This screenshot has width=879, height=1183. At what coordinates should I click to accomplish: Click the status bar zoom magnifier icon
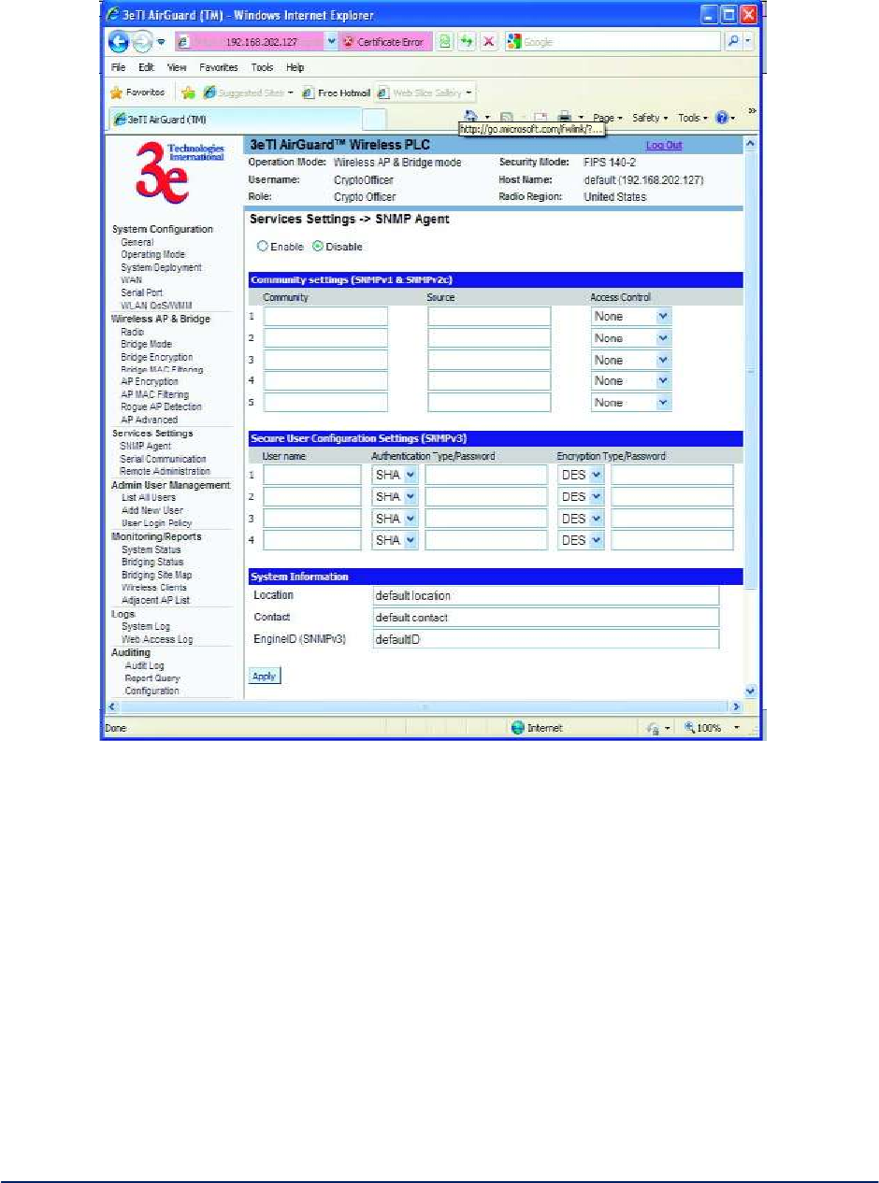click(x=691, y=728)
